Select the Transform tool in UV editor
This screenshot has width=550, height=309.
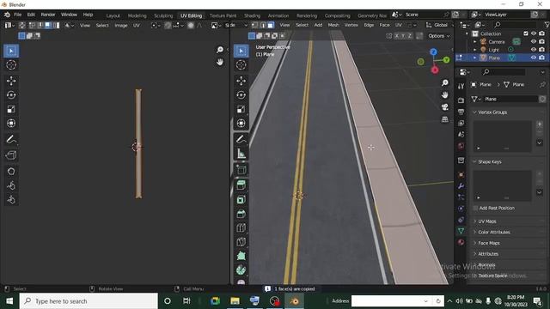point(11,124)
